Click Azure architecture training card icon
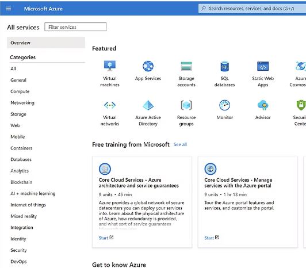The height and width of the screenshot is (268, 306). [105, 169]
